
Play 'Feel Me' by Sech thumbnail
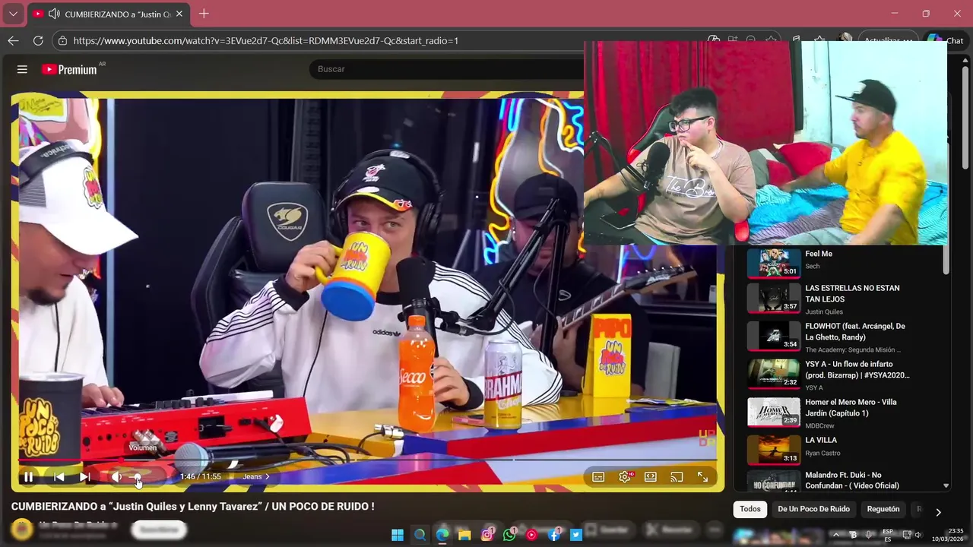(774, 262)
